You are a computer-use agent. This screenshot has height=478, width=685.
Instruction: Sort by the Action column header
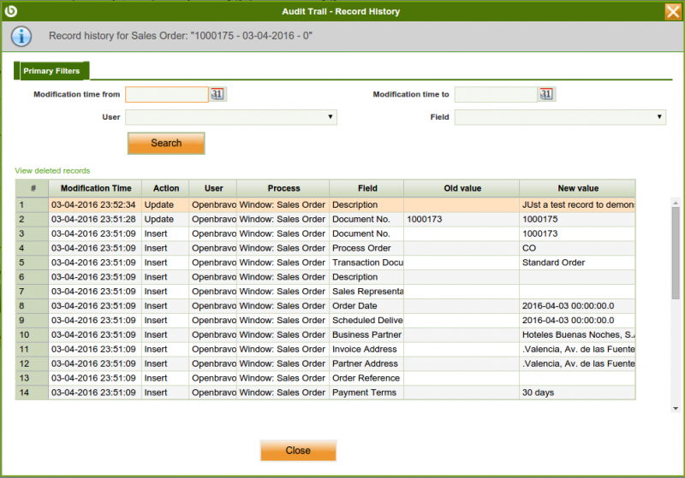click(166, 188)
